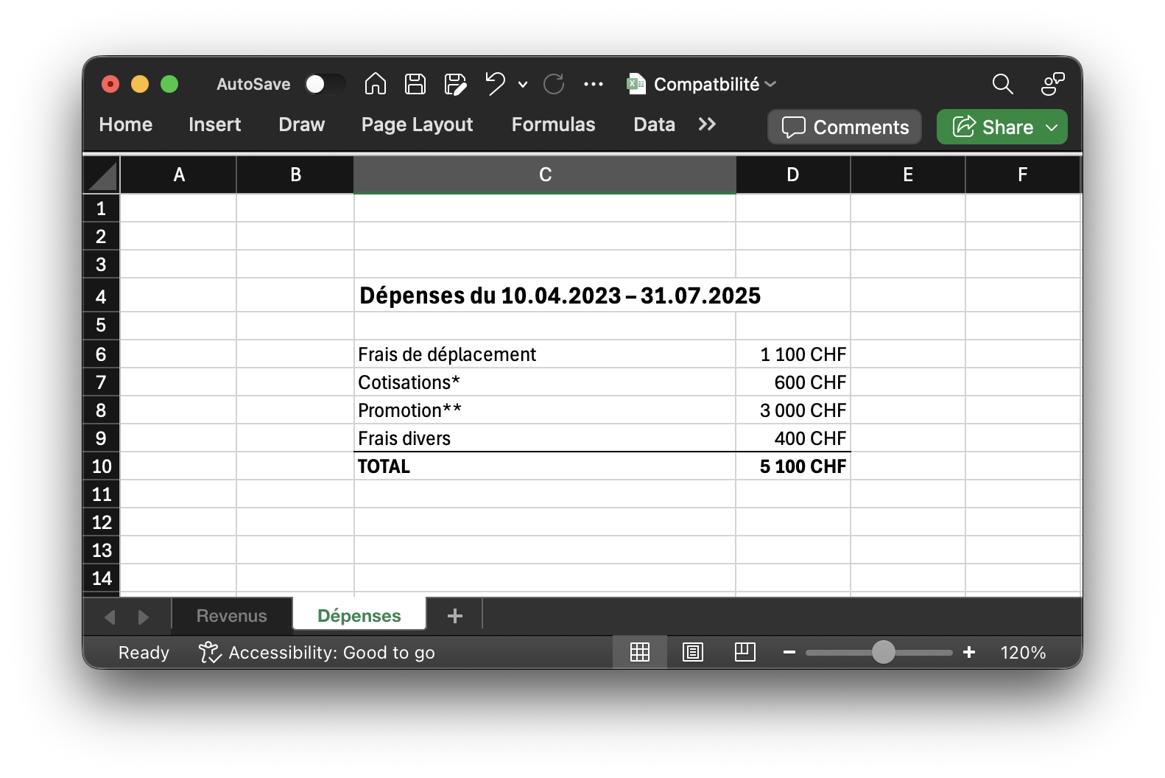Zoom out with the minus button
Screen dimensions: 1165x778
point(789,652)
